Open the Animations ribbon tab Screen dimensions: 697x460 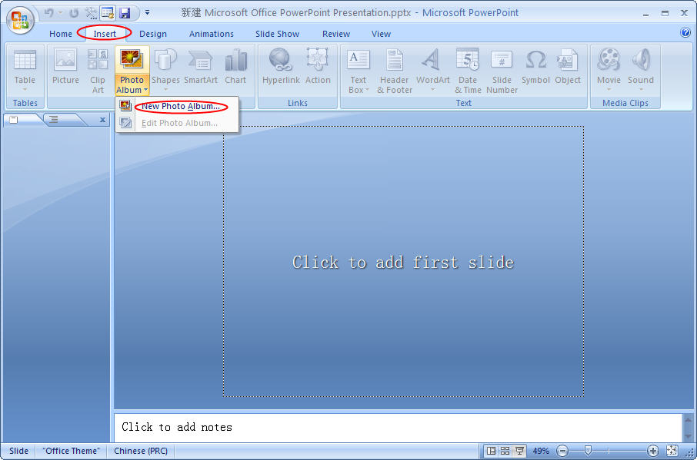coord(211,34)
